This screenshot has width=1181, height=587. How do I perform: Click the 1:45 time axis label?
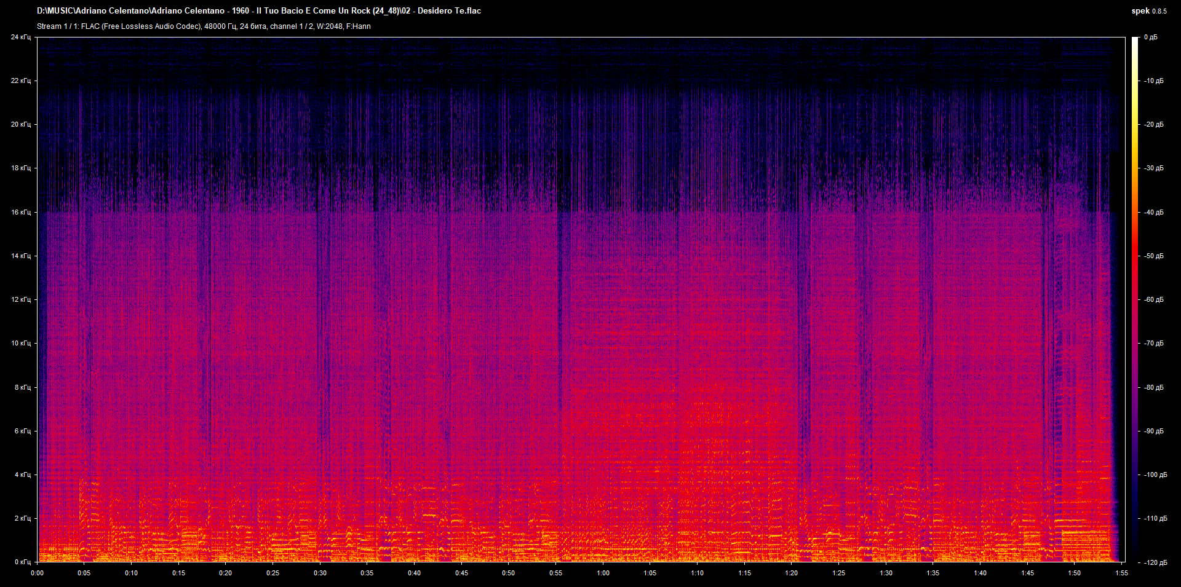coord(1028,573)
